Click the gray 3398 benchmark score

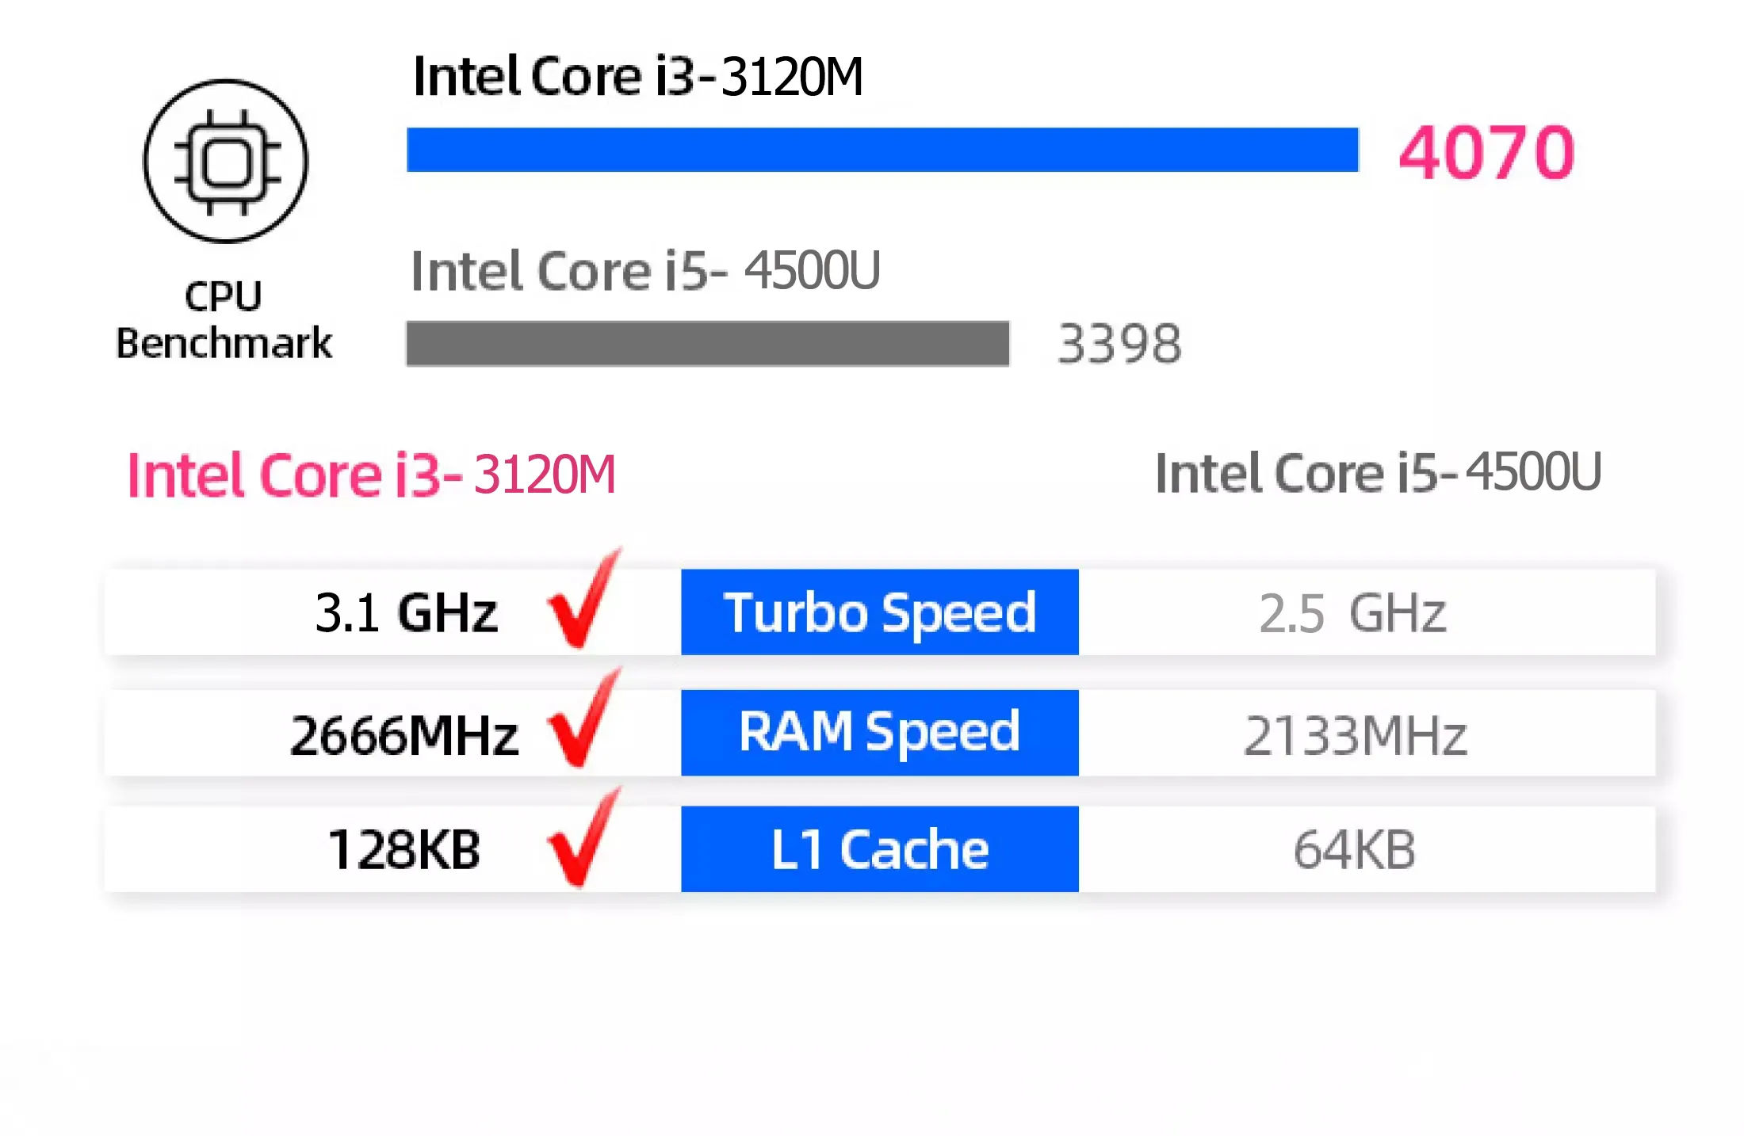pyautogui.click(x=1119, y=345)
